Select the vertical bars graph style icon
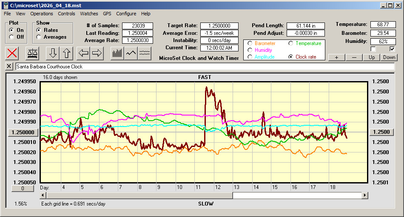Viewport: 404px width, 217px height. pos(117,53)
